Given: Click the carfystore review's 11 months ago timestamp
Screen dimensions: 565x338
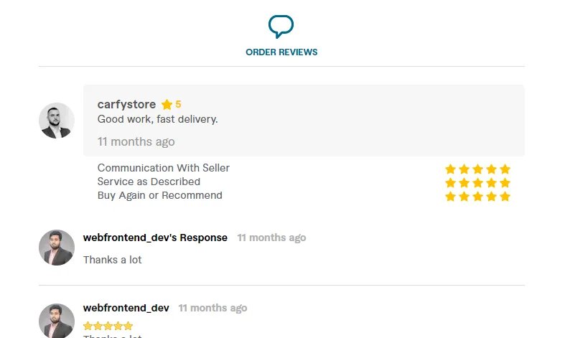Looking at the screenshot, I should coord(136,141).
